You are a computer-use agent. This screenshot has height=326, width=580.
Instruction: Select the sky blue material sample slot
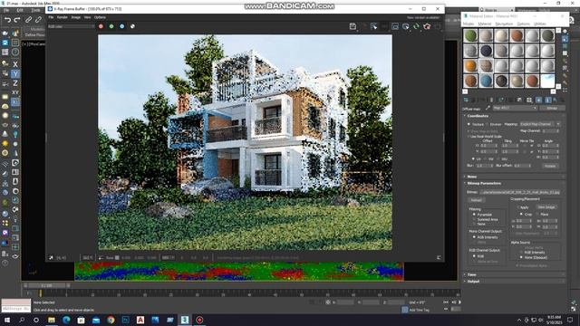547,81
